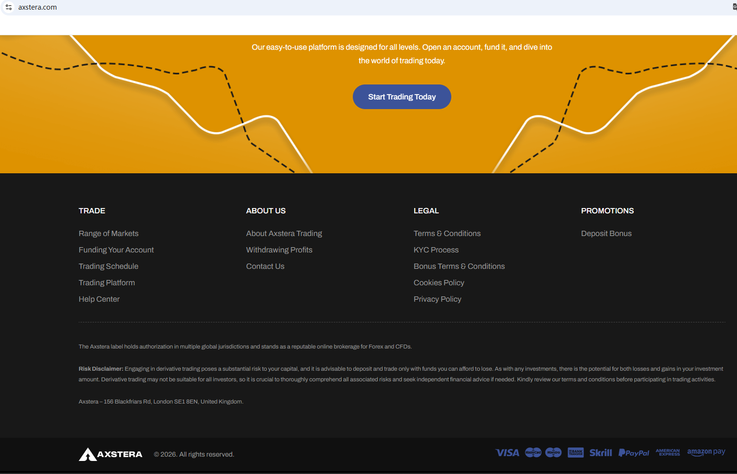
Task: Click the Skrill payment logo
Action: click(x=600, y=453)
